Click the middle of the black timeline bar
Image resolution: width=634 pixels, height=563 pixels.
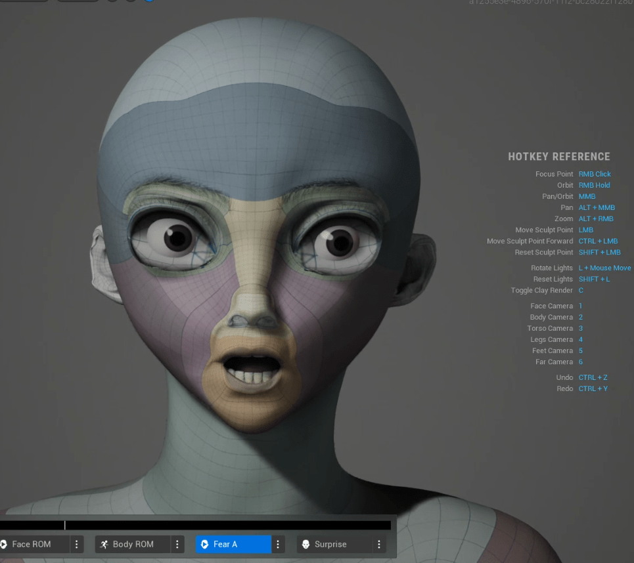[195, 525]
